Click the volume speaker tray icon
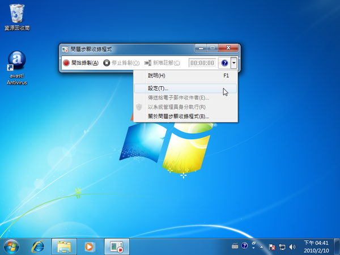340x255 pixels. 292,246
